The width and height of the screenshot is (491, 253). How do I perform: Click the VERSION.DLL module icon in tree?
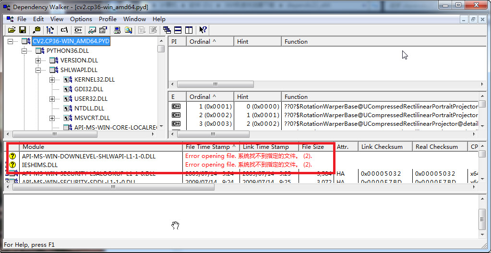tap(54, 60)
